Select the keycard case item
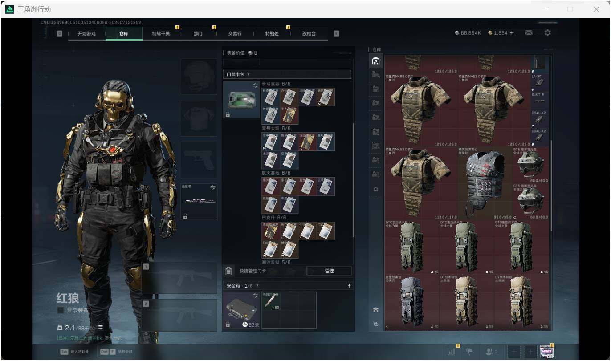This screenshot has width=611, height=361. [x=241, y=100]
